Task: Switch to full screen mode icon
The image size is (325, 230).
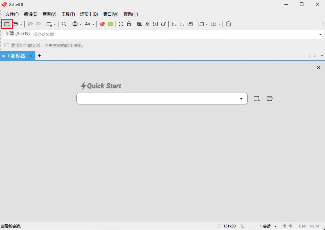Action: 121,24
